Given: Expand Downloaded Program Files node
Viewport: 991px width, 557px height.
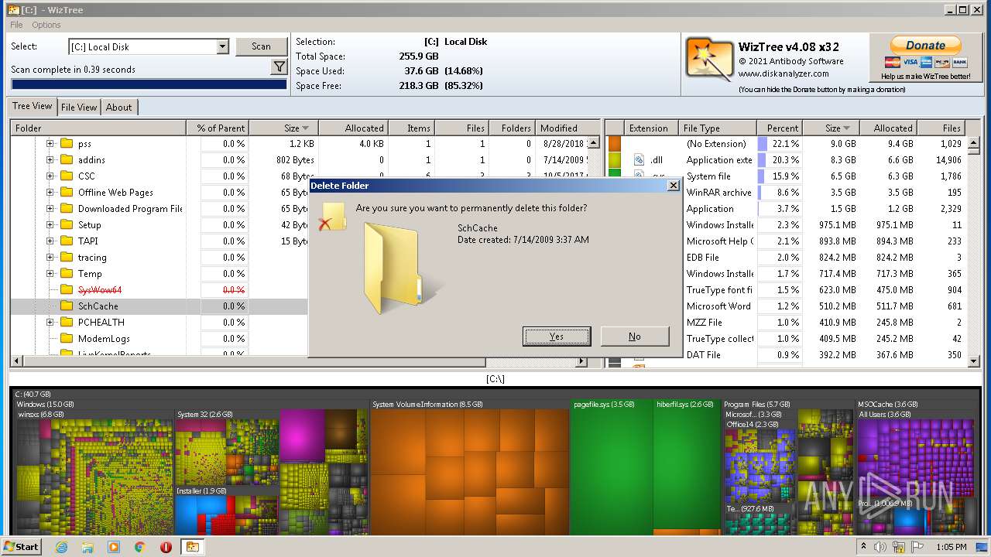Looking at the screenshot, I should tap(50, 209).
